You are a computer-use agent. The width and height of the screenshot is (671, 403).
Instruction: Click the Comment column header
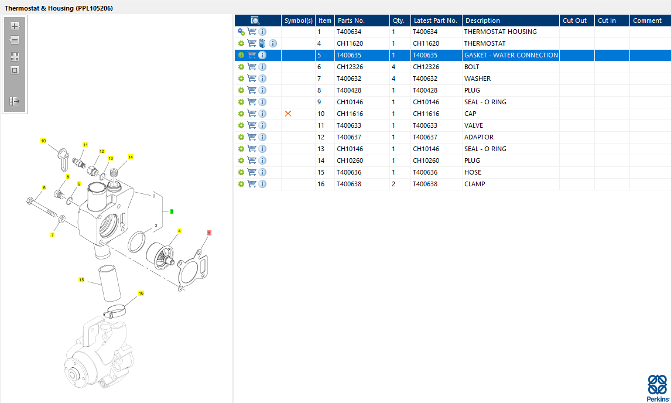tap(650, 21)
